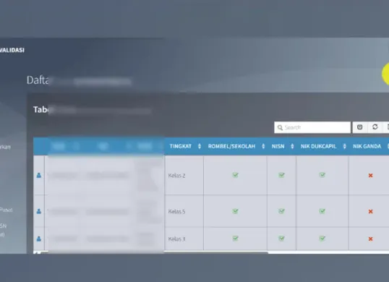
Task: Click red X under NIK GANDA for Kelas 2
Action: [x=370, y=176]
